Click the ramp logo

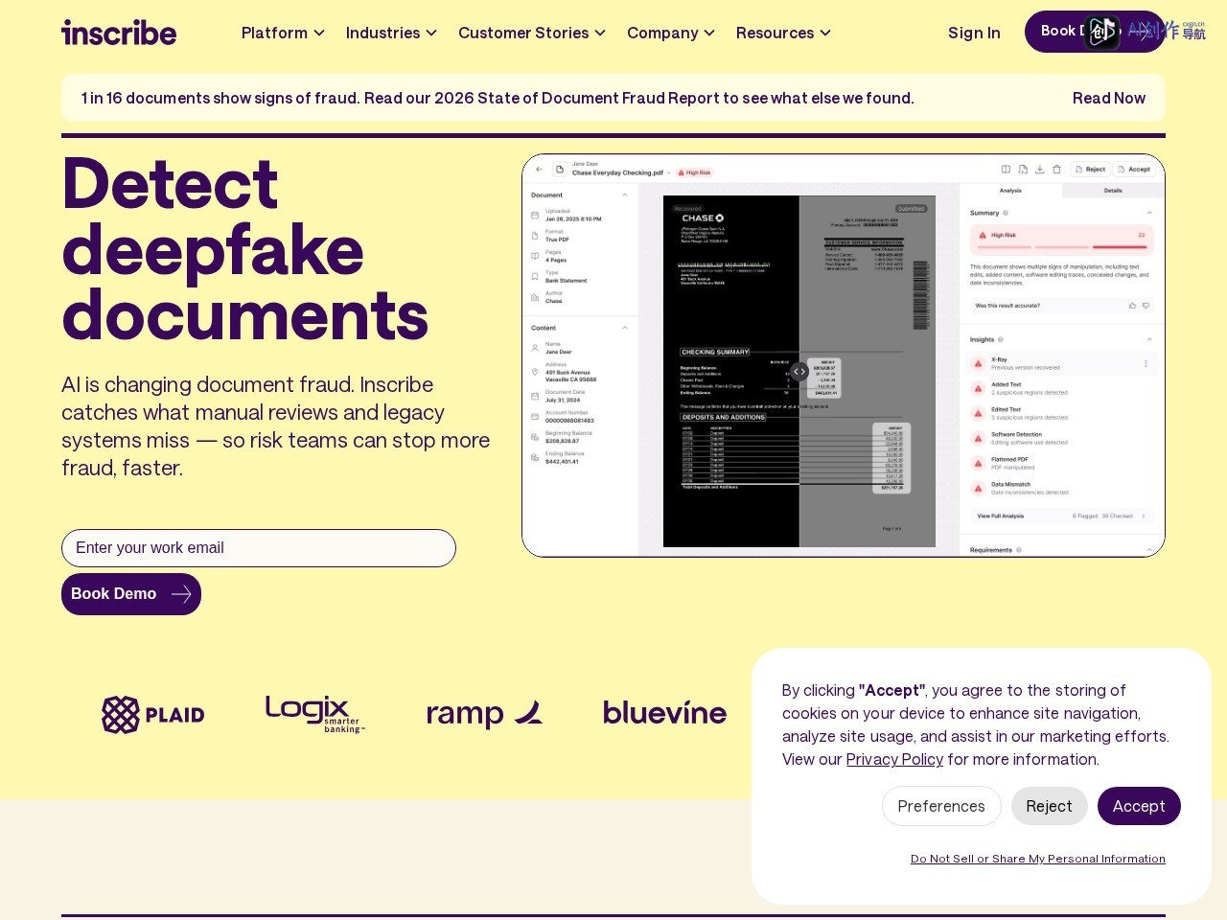click(x=484, y=714)
